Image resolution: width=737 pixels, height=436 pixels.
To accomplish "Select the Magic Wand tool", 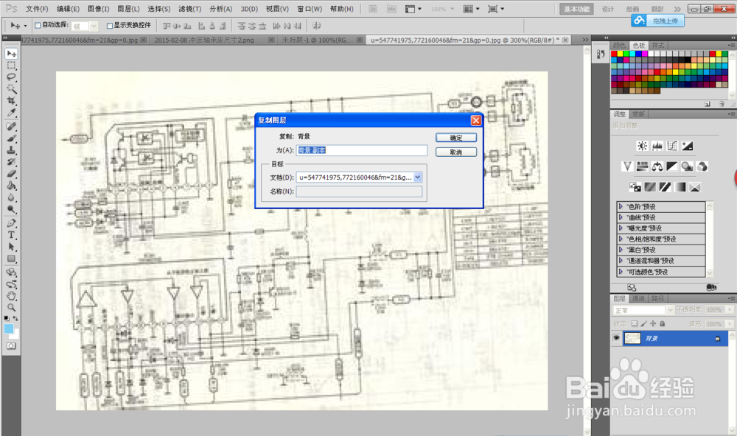I will (11, 89).
